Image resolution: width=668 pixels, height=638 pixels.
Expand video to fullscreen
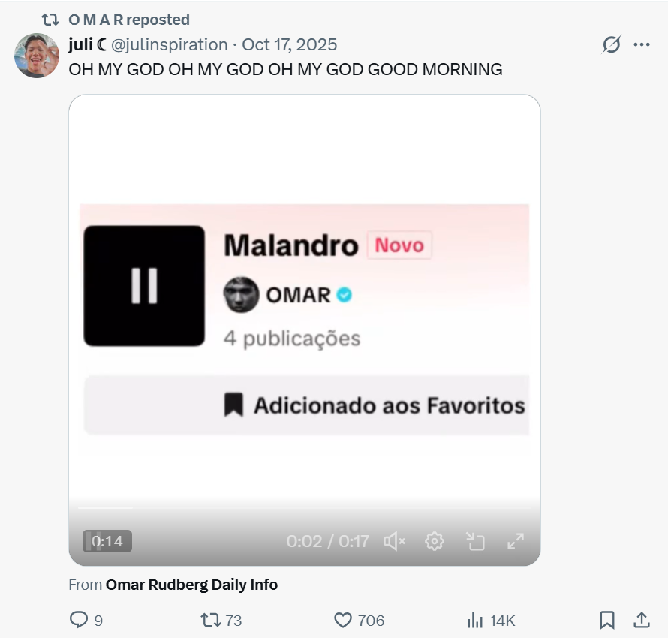point(516,541)
